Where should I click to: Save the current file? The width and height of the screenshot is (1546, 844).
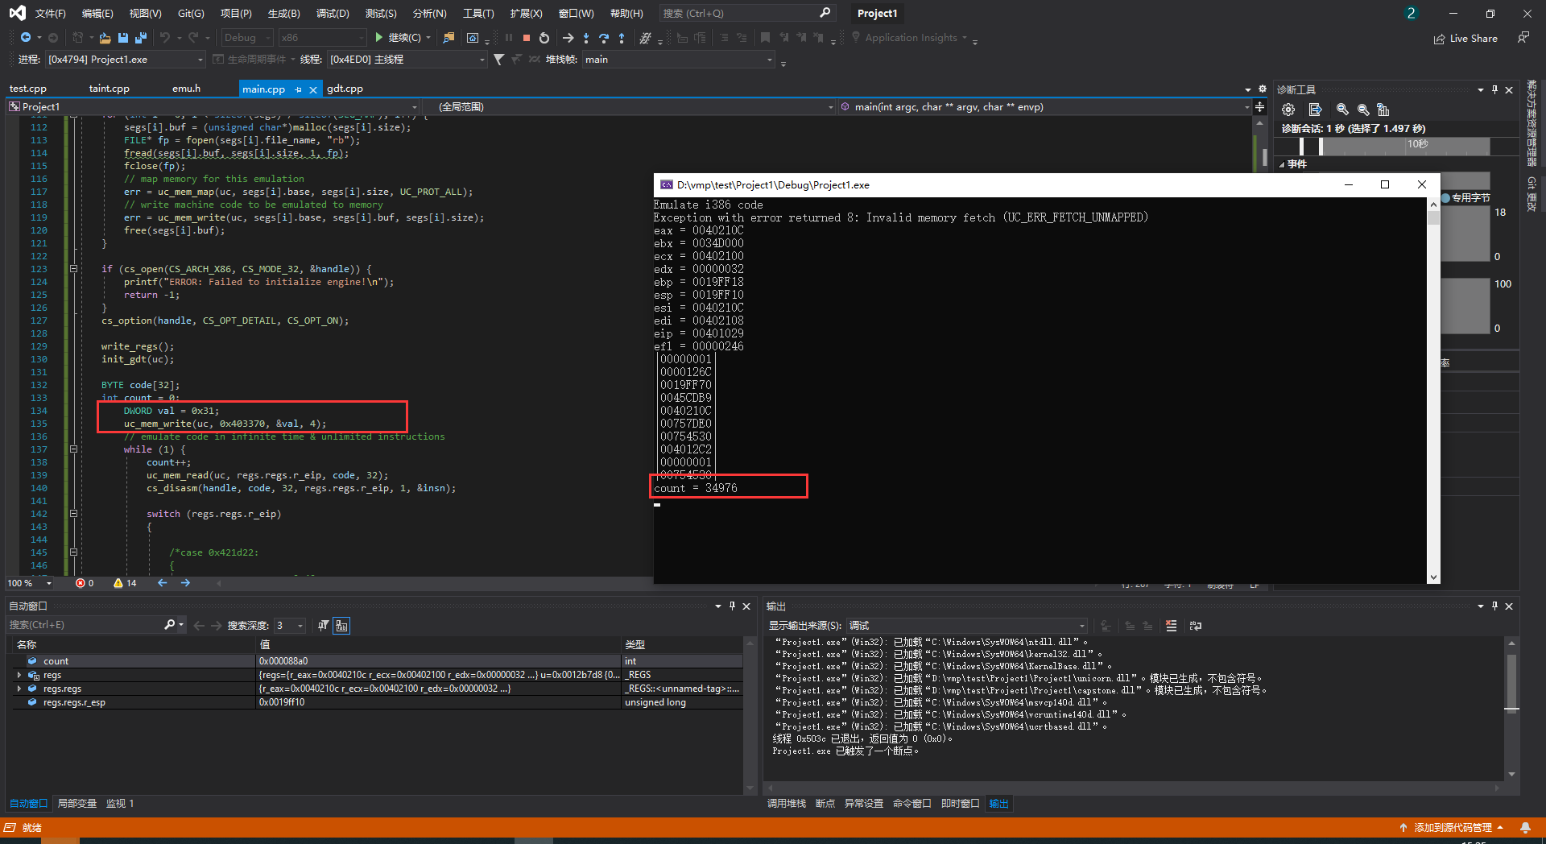[123, 38]
